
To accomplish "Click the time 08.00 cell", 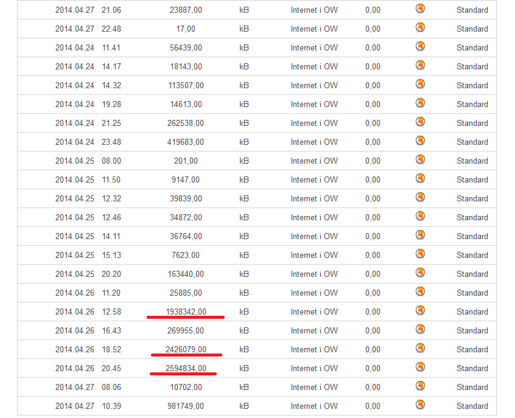I will (111, 161).
